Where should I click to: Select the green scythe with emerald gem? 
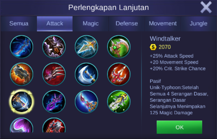119,47
